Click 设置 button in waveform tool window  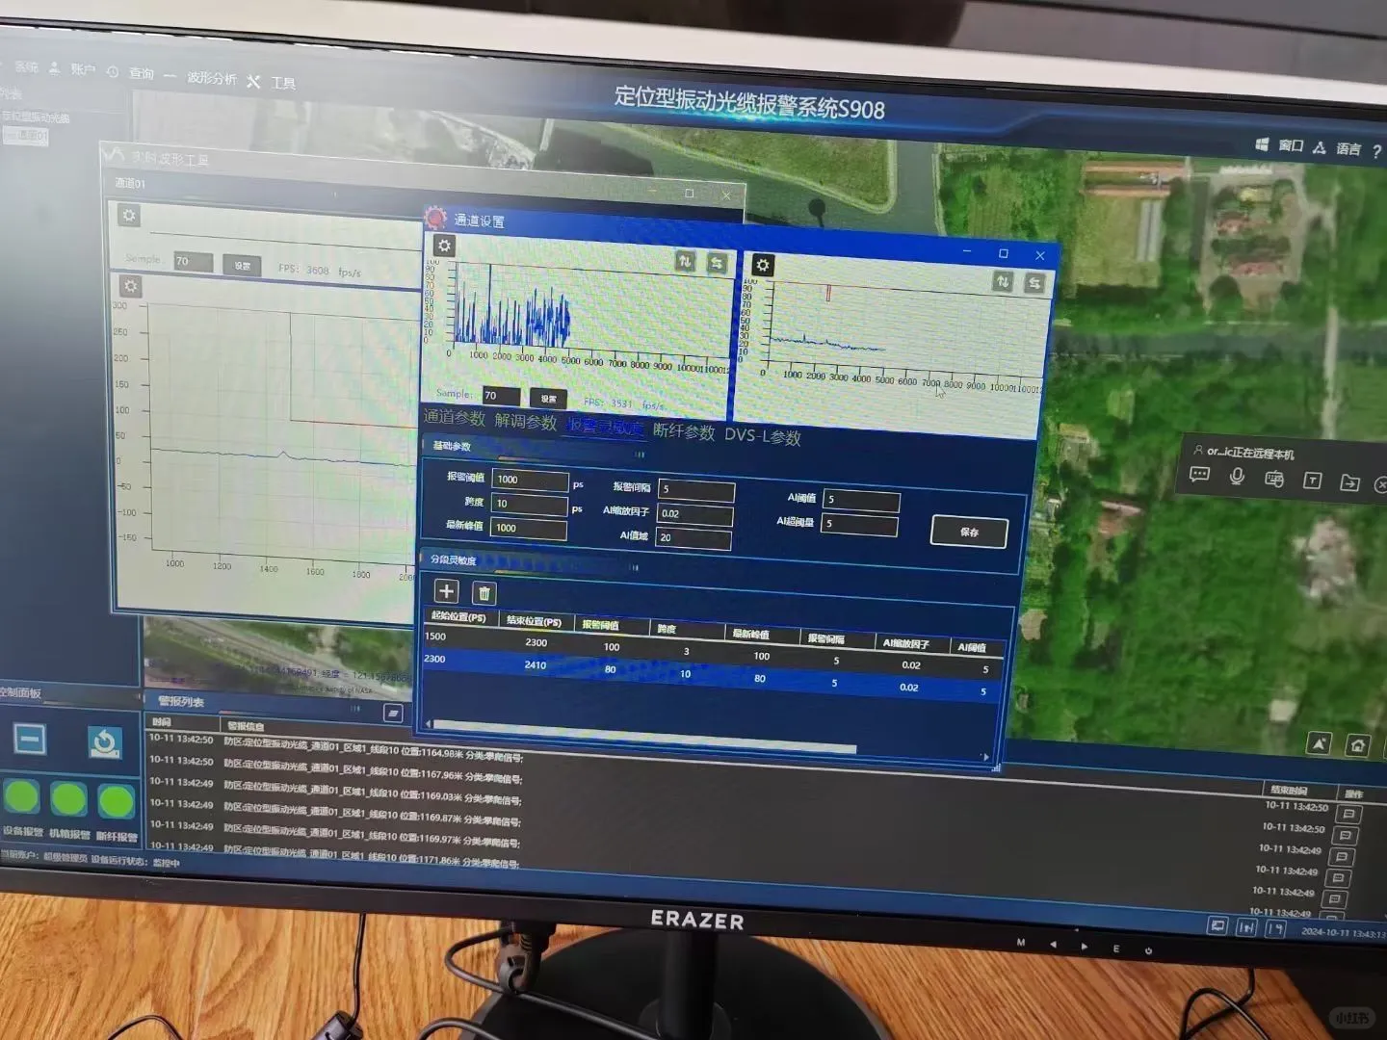tap(243, 265)
